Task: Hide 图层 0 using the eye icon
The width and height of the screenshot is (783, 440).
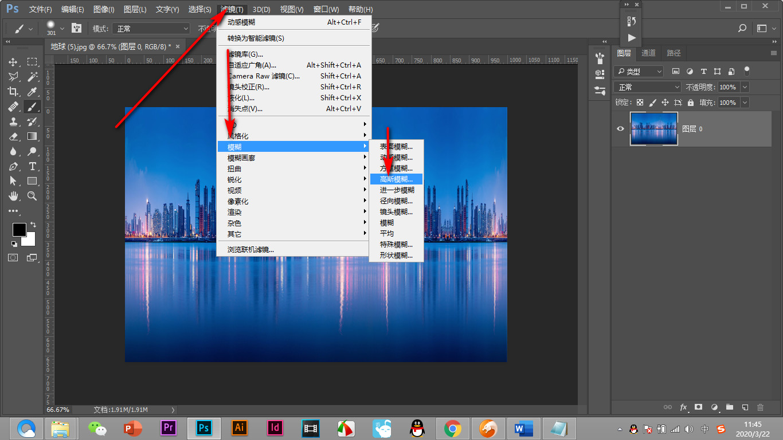Action: tap(620, 129)
